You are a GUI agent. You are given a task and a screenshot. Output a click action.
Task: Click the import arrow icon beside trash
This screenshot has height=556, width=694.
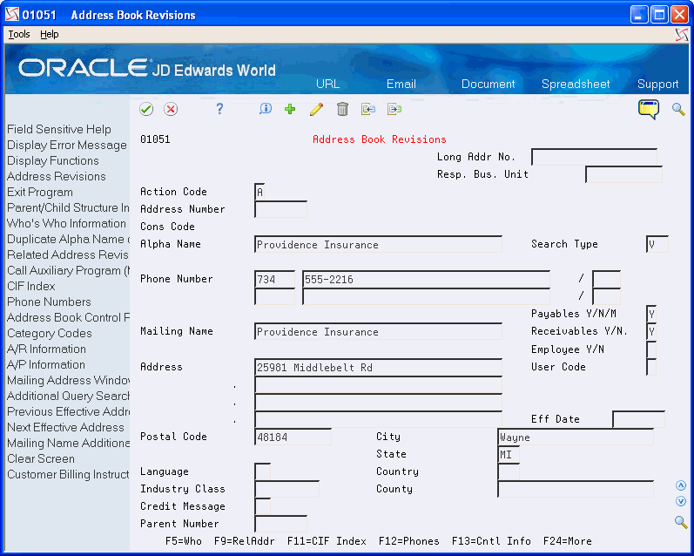click(x=368, y=109)
